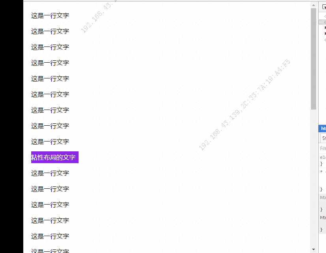
Task: Click the text line directly below purple block
Action: click(50, 173)
